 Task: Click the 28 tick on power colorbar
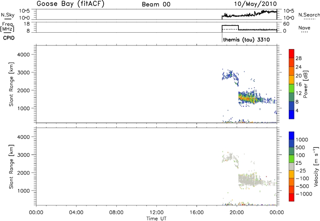298,58
